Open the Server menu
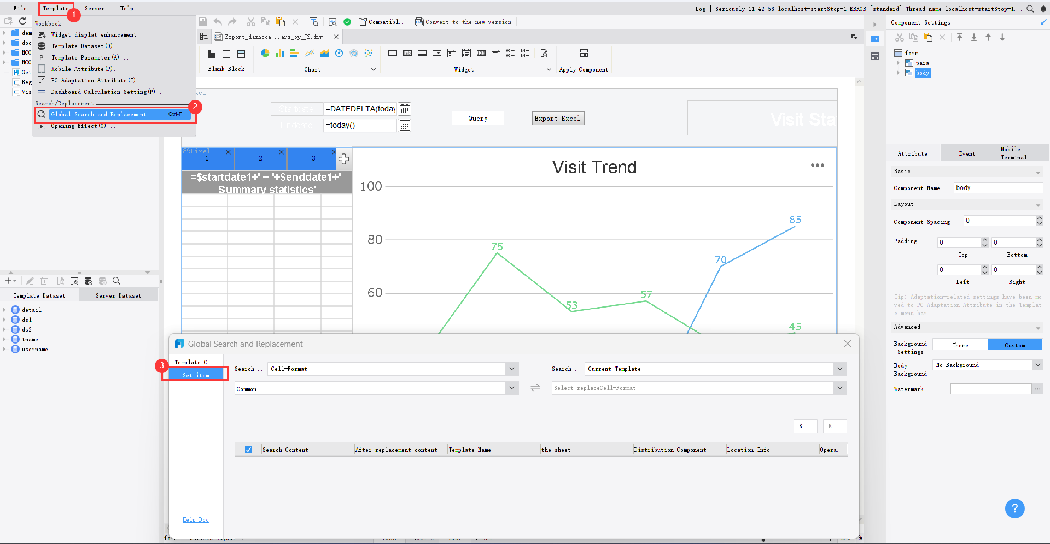This screenshot has width=1050, height=544. [94, 8]
